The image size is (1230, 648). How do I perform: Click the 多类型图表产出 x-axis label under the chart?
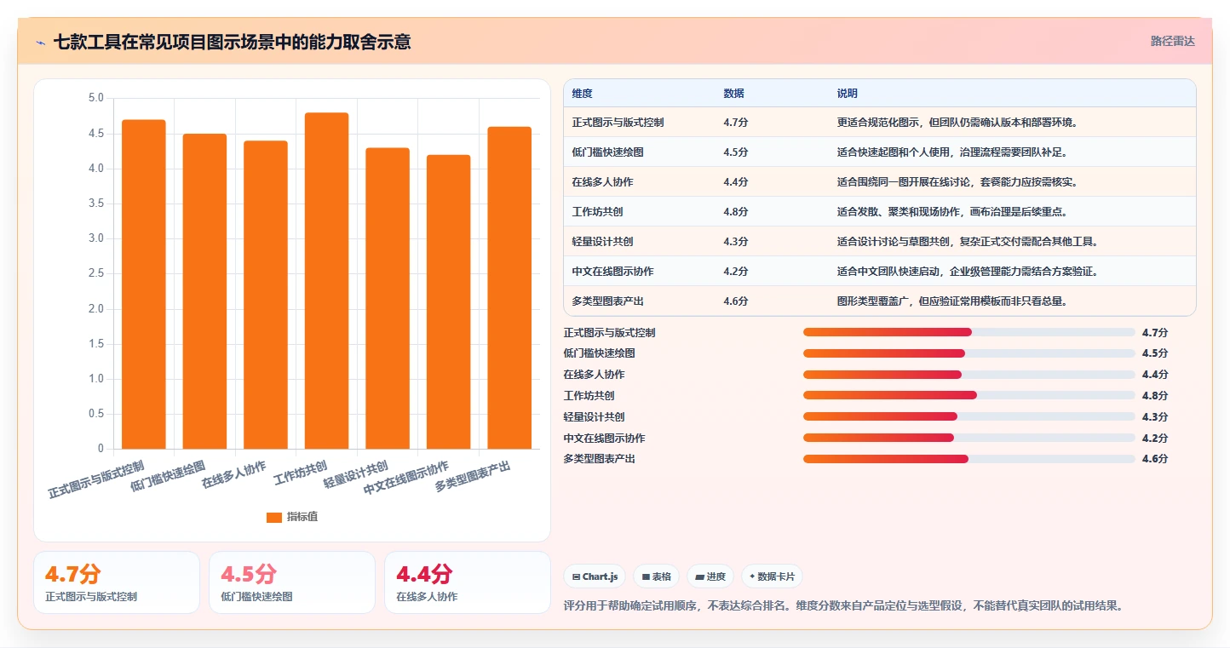pos(473,477)
